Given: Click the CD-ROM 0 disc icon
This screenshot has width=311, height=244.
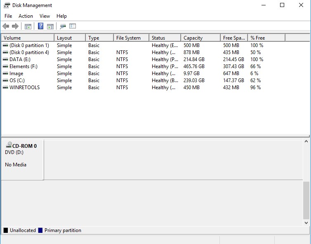Looking at the screenshot, I should click(x=9, y=145).
